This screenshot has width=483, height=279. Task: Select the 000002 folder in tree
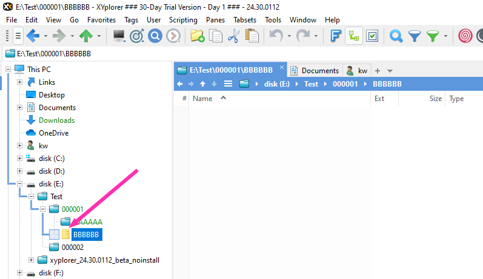[x=72, y=247]
